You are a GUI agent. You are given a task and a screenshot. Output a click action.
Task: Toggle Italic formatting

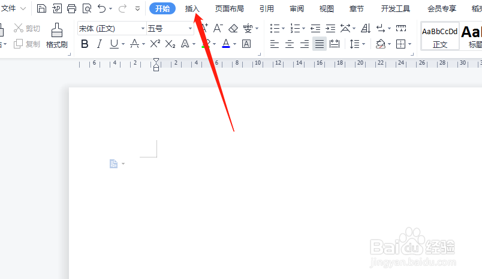point(99,44)
